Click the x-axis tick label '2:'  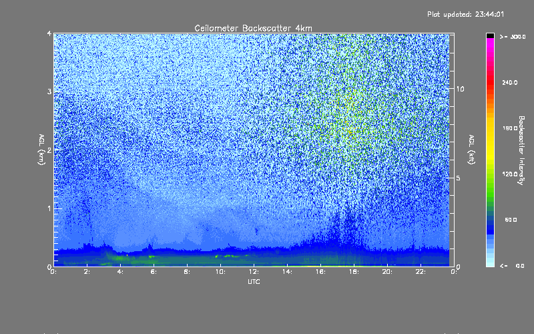point(87,272)
